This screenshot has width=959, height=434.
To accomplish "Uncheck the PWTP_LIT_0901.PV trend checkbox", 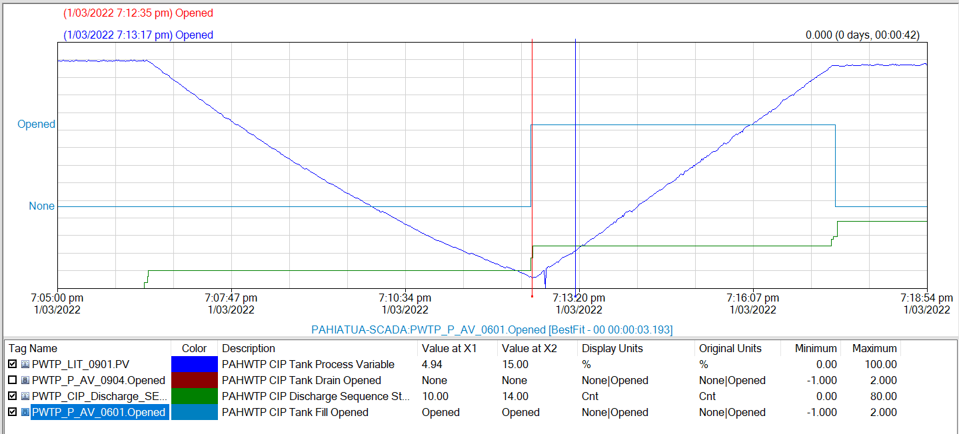I will (13, 364).
